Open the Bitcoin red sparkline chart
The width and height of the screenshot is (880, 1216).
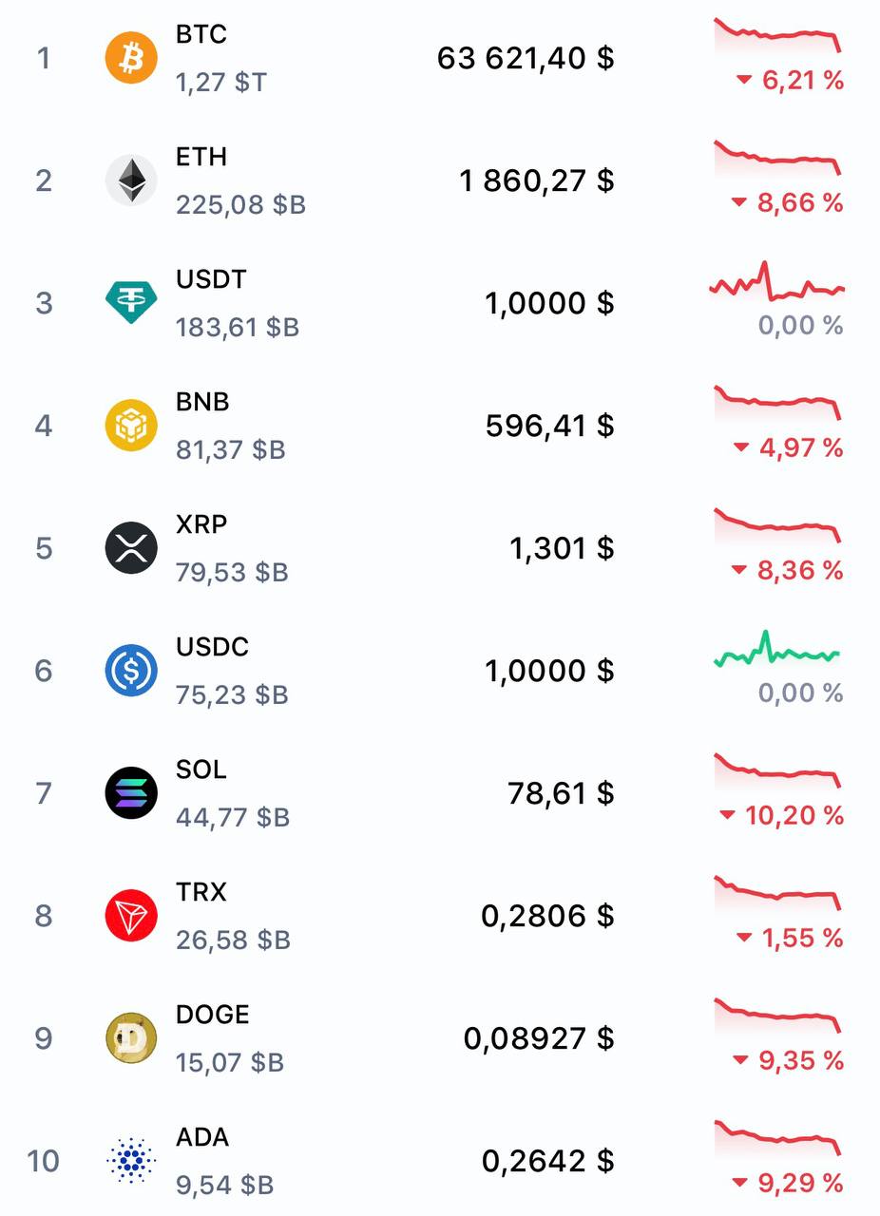pos(777,34)
